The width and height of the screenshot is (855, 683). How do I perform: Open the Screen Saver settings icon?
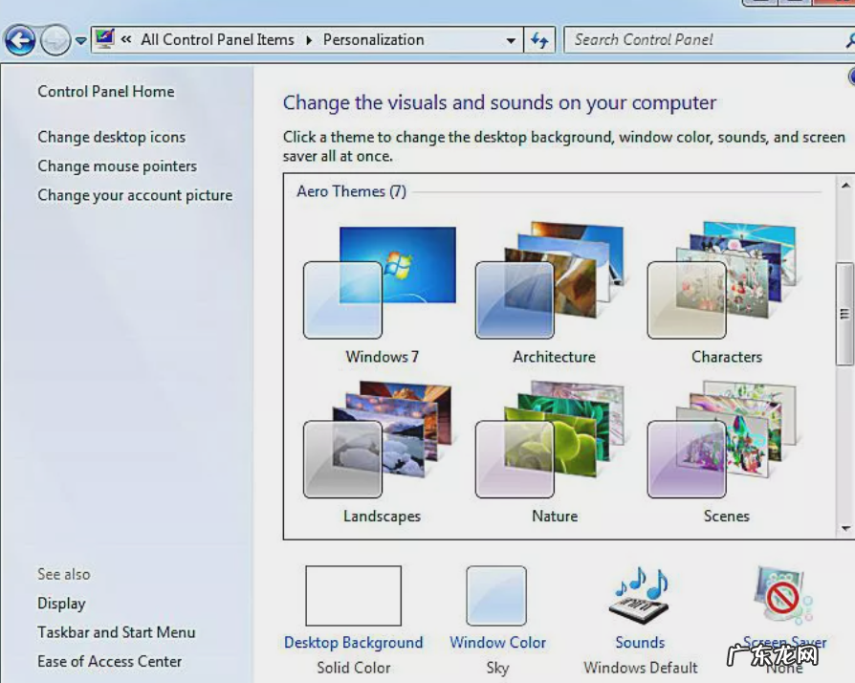[782, 593]
